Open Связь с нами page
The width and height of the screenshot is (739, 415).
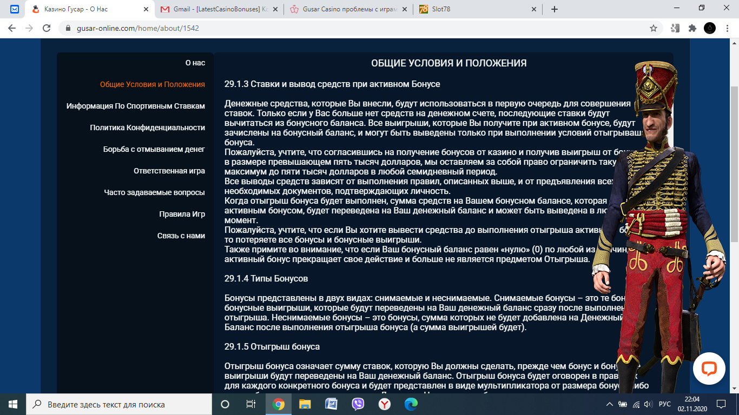[x=181, y=236]
